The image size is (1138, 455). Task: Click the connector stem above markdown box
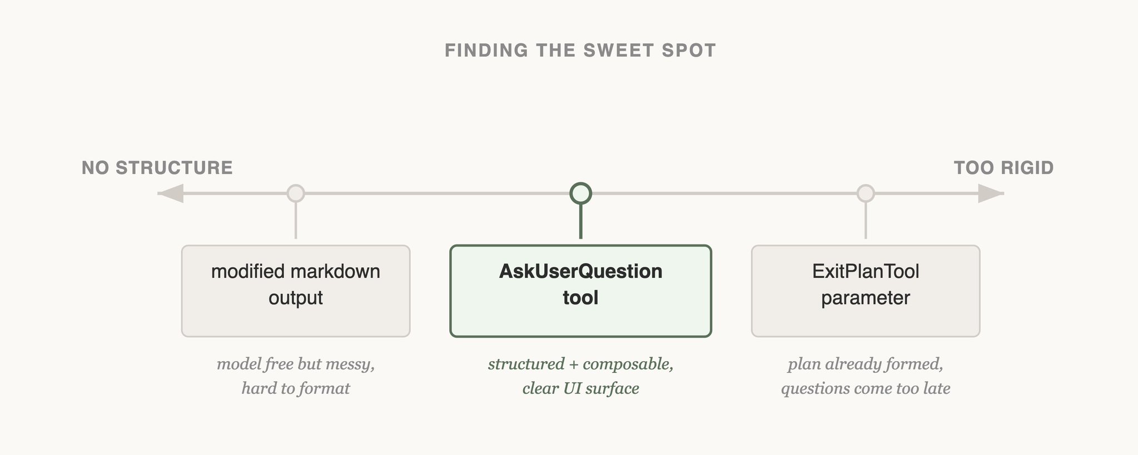(296, 221)
